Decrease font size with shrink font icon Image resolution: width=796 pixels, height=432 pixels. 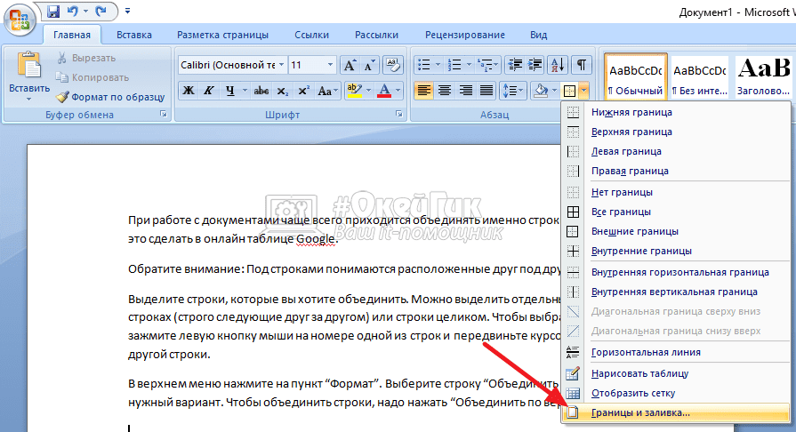(x=369, y=65)
